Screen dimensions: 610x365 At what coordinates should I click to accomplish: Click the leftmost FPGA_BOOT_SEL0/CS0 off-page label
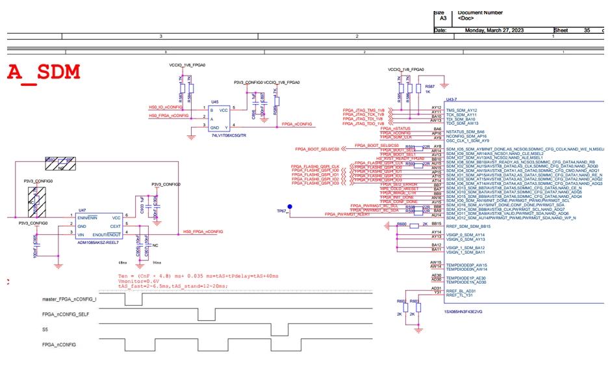click(317, 149)
